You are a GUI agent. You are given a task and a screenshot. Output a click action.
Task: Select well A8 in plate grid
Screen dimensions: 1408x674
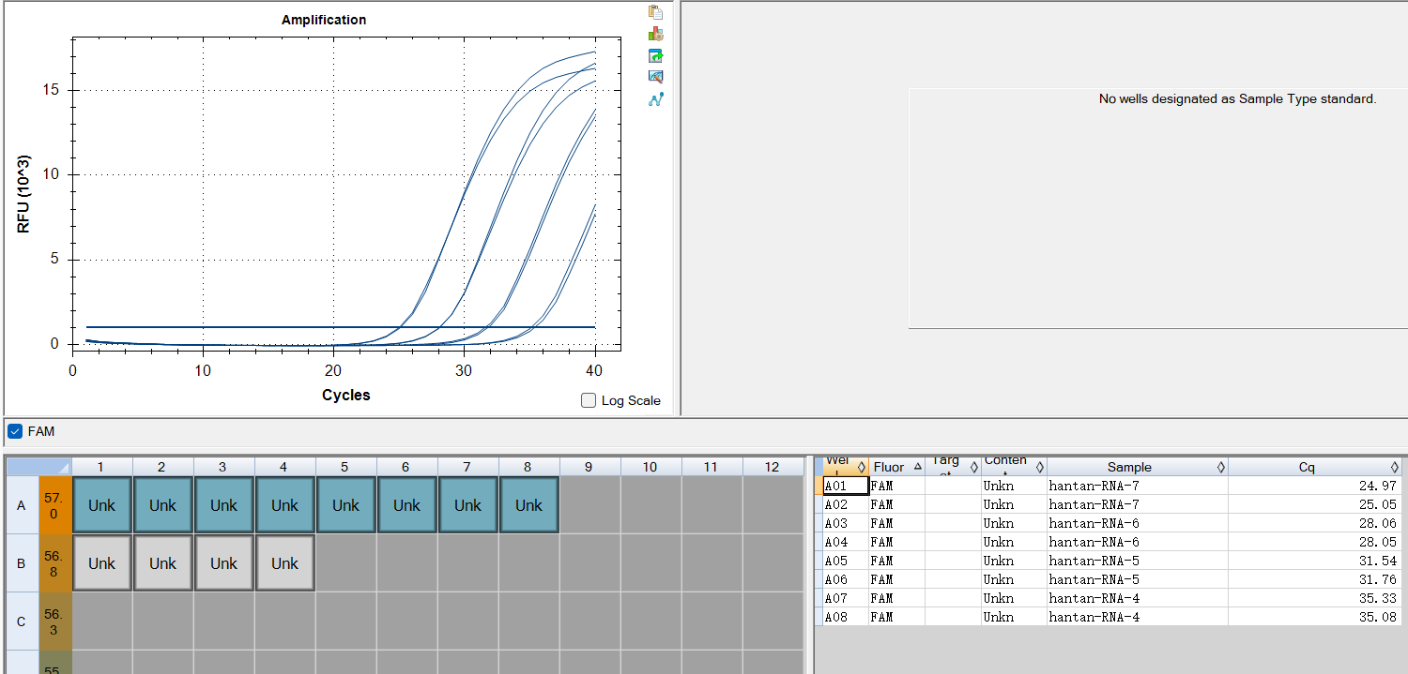point(528,505)
